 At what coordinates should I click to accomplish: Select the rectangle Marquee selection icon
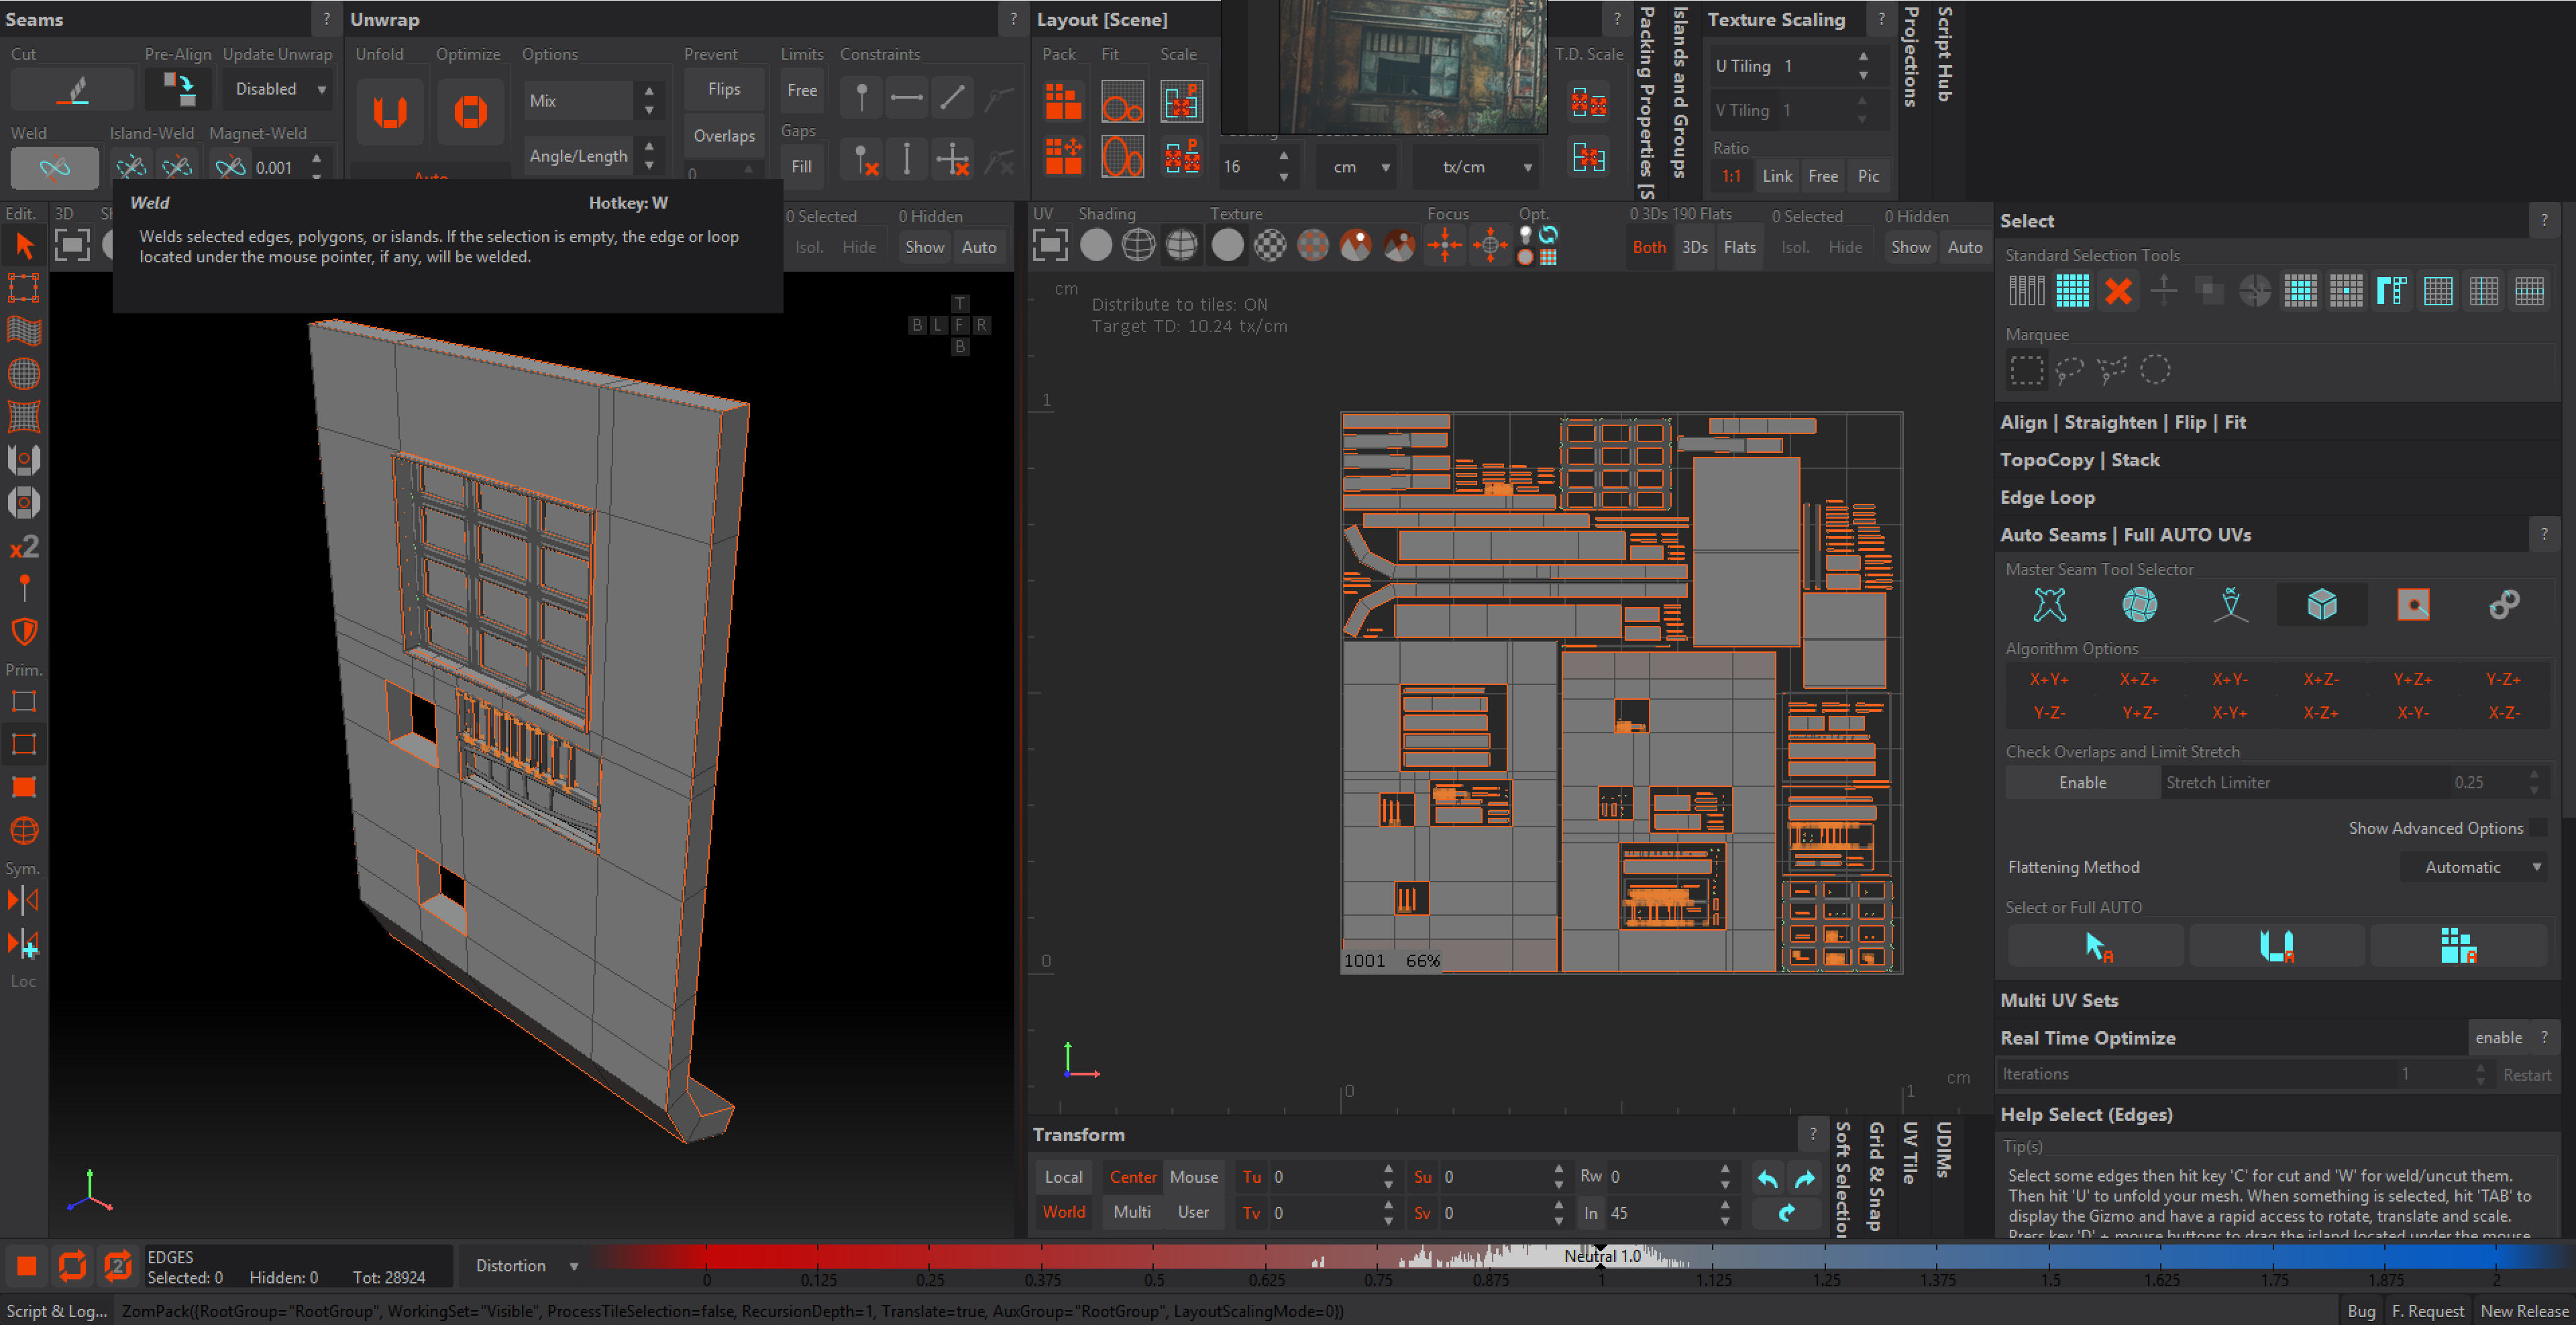click(2027, 370)
